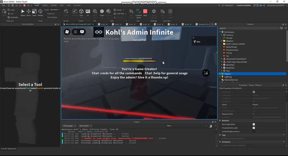Viewport: 288px width, 156px height.
Task: Click the Update Available button
Action: (x=244, y=5)
